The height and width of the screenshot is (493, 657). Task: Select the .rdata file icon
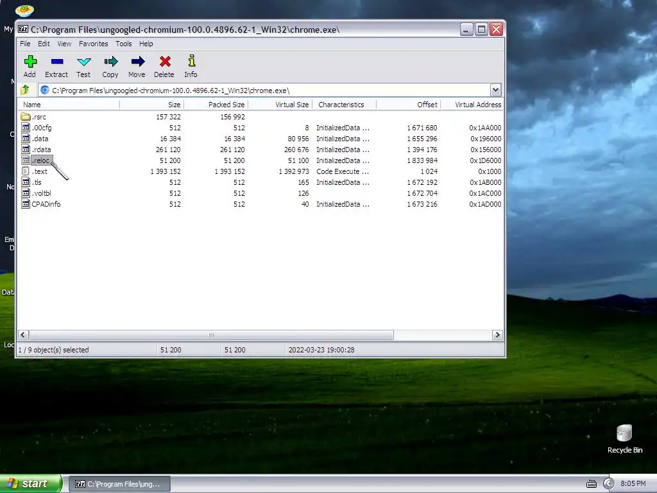point(26,149)
